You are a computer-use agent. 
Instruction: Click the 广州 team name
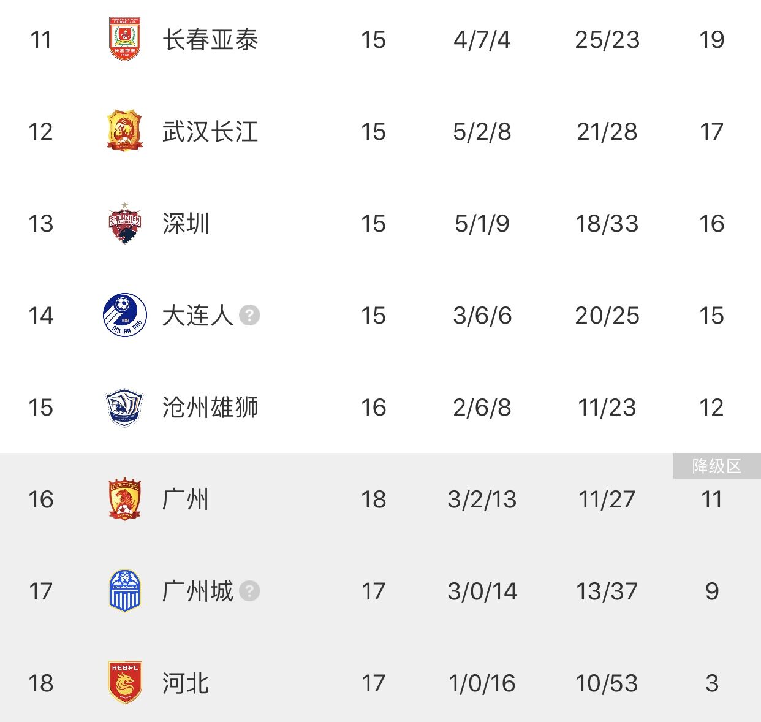pyautogui.click(x=186, y=500)
